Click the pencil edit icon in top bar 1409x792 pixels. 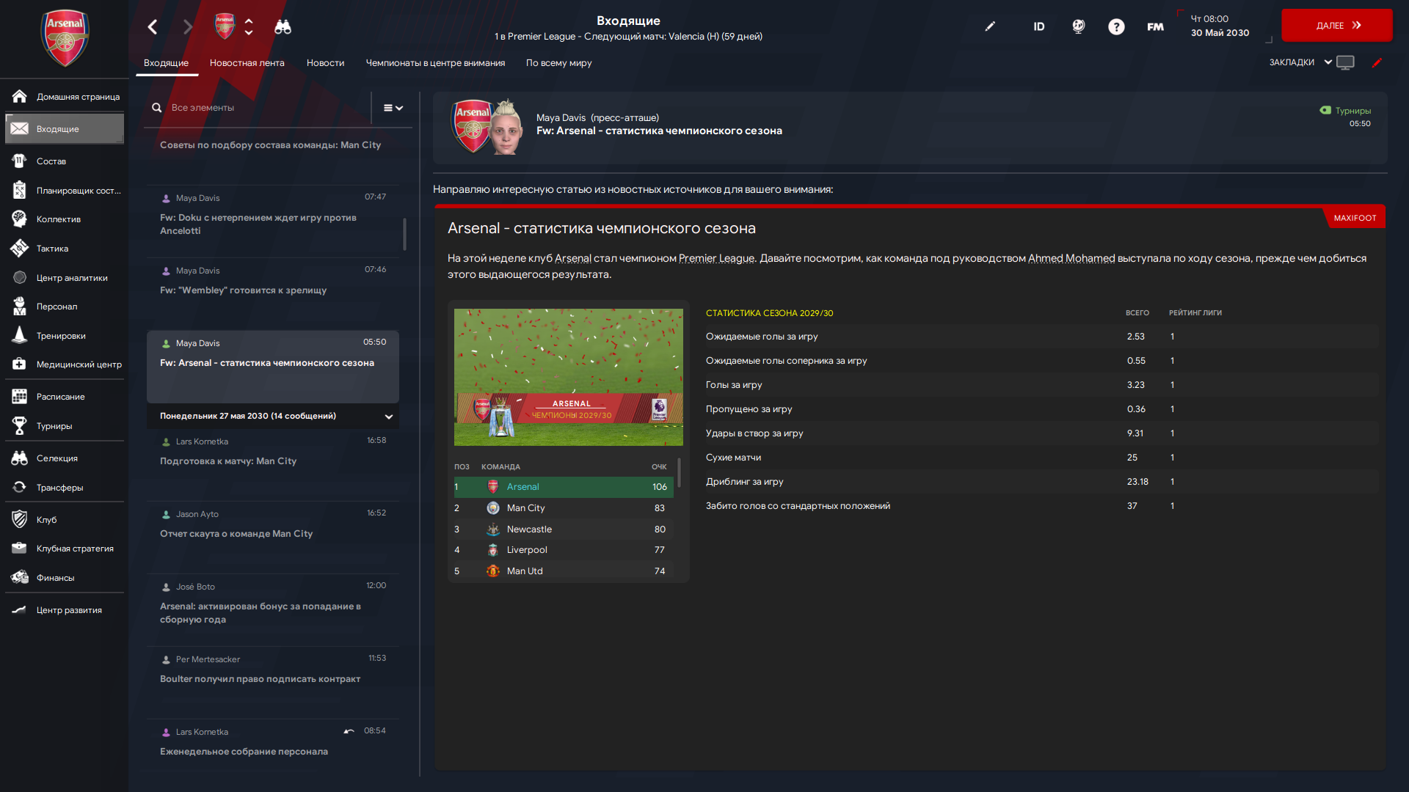tap(990, 26)
